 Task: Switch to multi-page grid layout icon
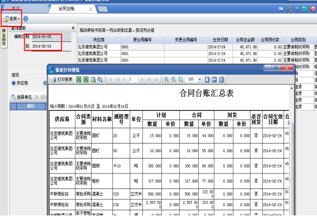221,79
